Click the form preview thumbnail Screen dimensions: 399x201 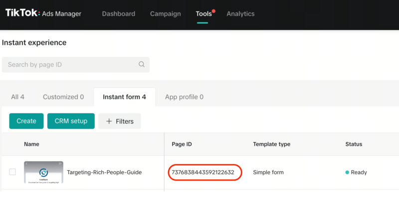pos(43,173)
